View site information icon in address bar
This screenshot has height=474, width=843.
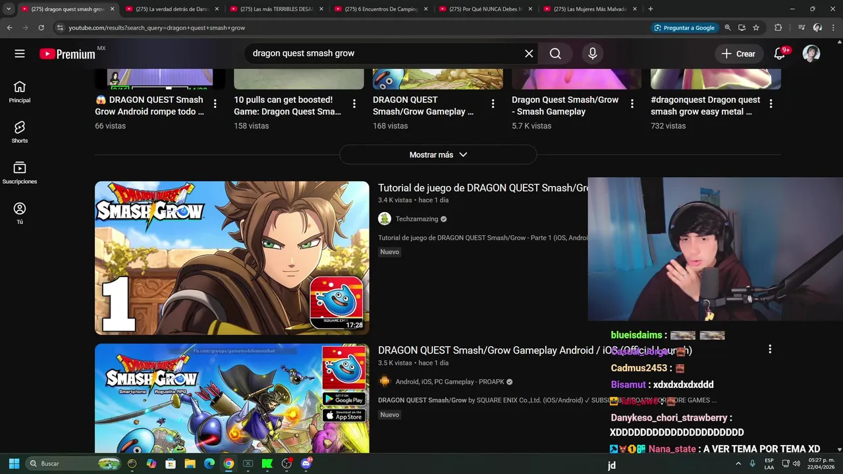pyautogui.click(x=60, y=28)
